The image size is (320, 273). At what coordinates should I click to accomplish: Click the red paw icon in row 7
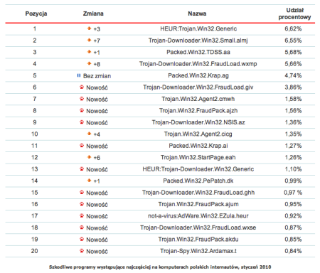pos(82,99)
